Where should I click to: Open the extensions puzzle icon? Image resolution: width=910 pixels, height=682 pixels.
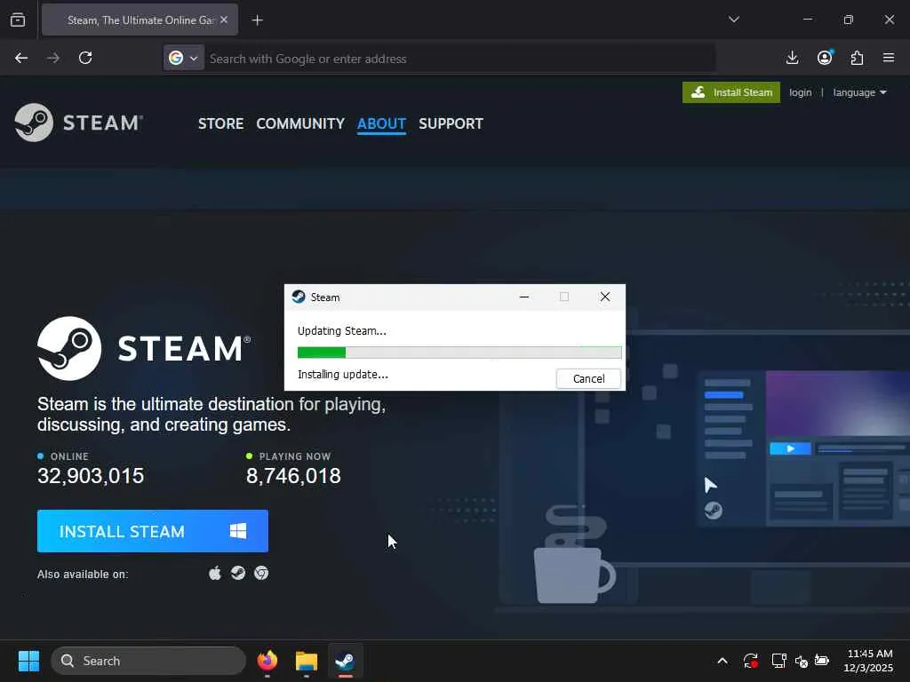pos(857,58)
